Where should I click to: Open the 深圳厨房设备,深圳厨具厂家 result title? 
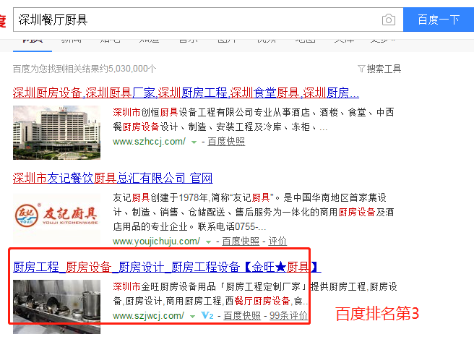coord(186,93)
